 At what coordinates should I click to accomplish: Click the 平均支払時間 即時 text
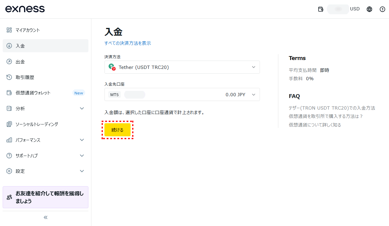309,70
